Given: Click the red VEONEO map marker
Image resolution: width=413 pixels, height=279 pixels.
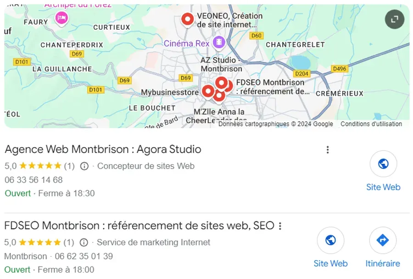Looking at the screenshot, I should point(188,19).
